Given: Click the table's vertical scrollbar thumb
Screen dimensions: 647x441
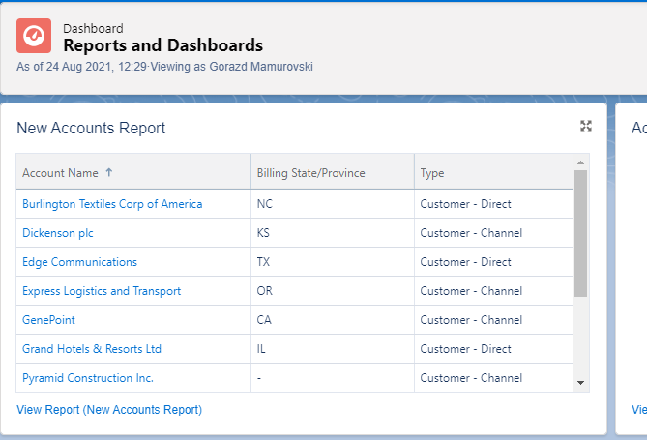Looking at the screenshot, I should (580, 232).
